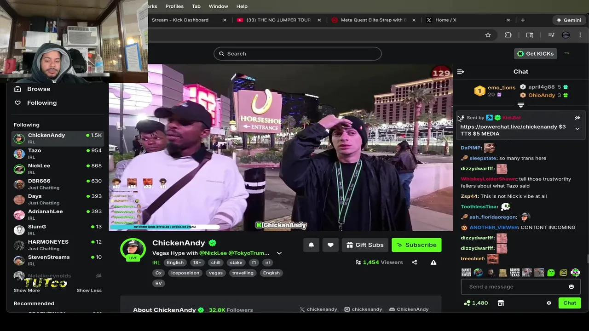Collapse the chat panel with the arrow icon
Viewport: 589px width, 331px height.
point(461,72)
